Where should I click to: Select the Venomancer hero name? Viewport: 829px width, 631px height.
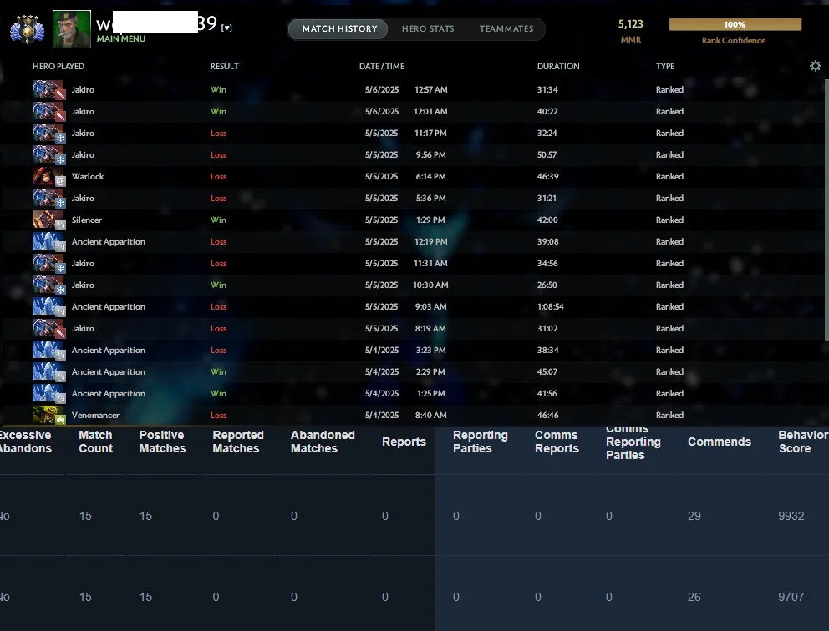pyautogui.click(x=95, y=415)
